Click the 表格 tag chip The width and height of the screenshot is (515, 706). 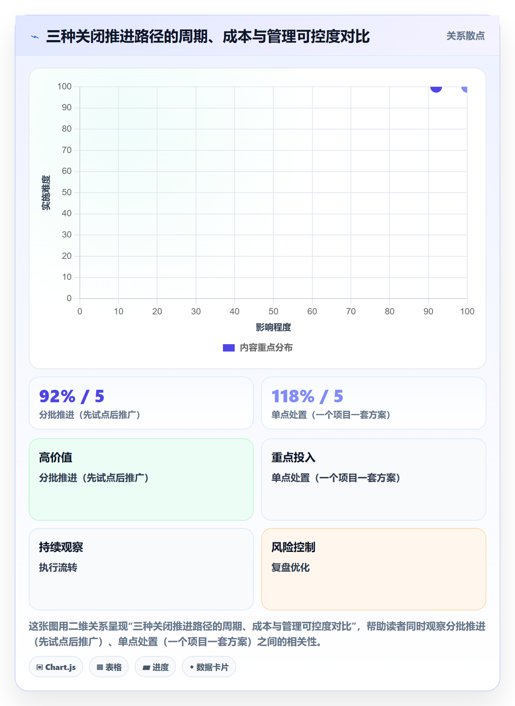[109, 667]
